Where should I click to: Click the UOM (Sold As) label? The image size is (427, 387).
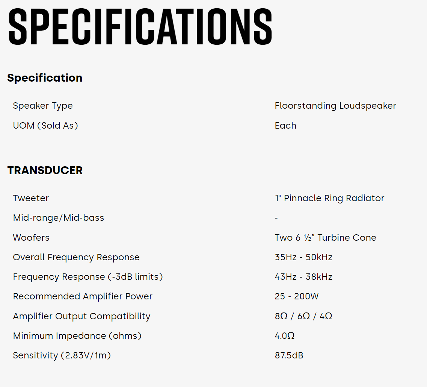(x=45, y=126)
